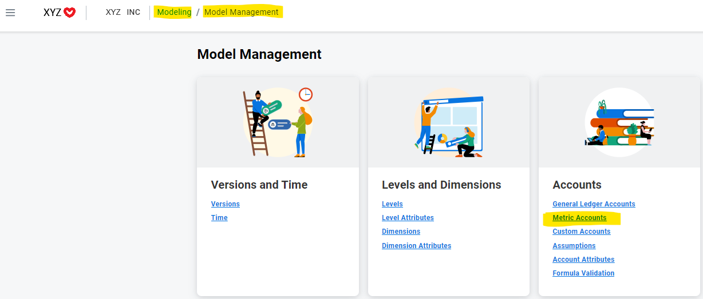703x299 pixels.
Task: Click the Levels and Dimensions illustration
Action: coord(449,122)
